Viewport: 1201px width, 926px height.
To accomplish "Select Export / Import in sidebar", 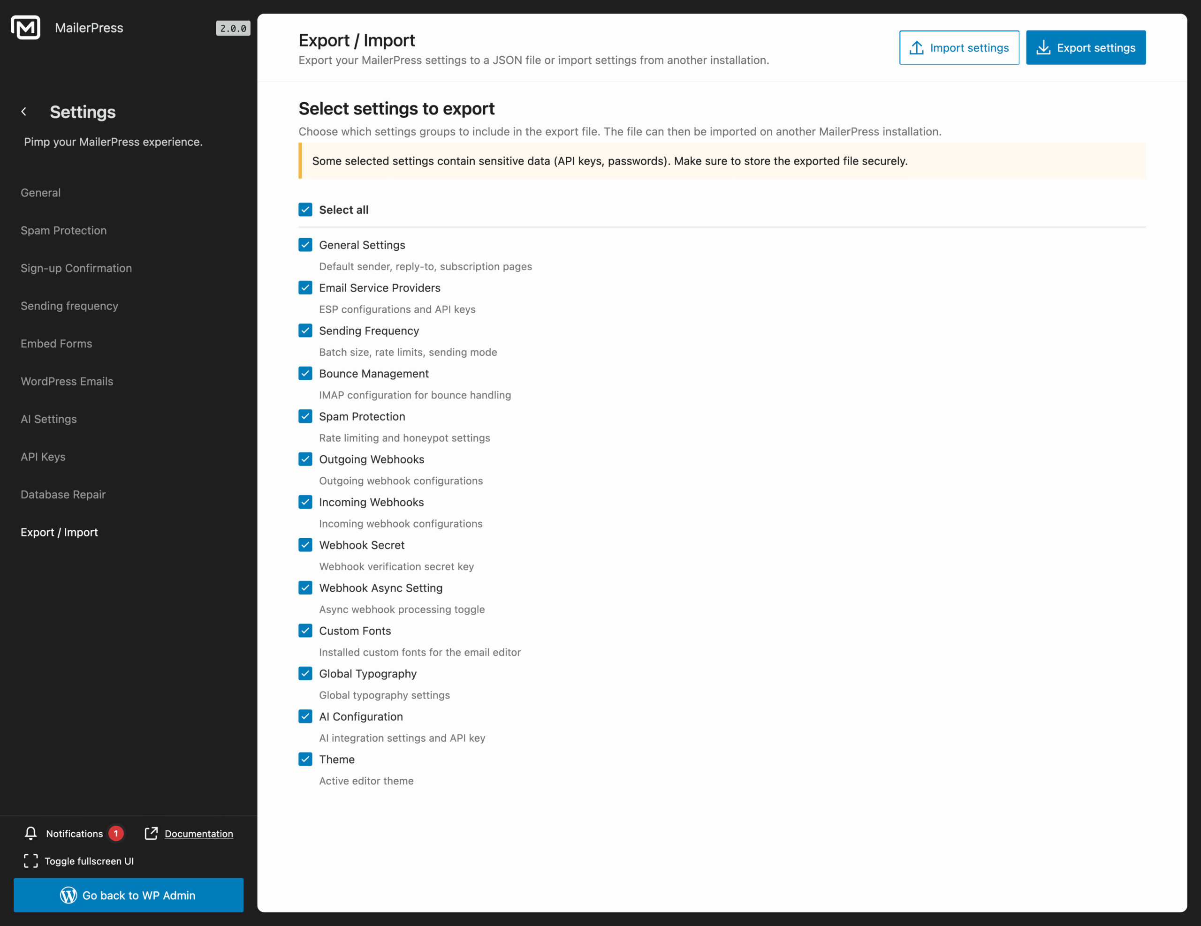I will coord(60,532).
